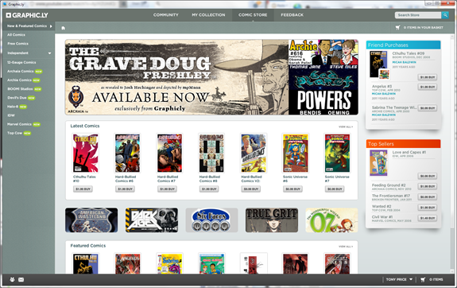
Task: Click View All in Featured Comics
Action: coord(346,247)
